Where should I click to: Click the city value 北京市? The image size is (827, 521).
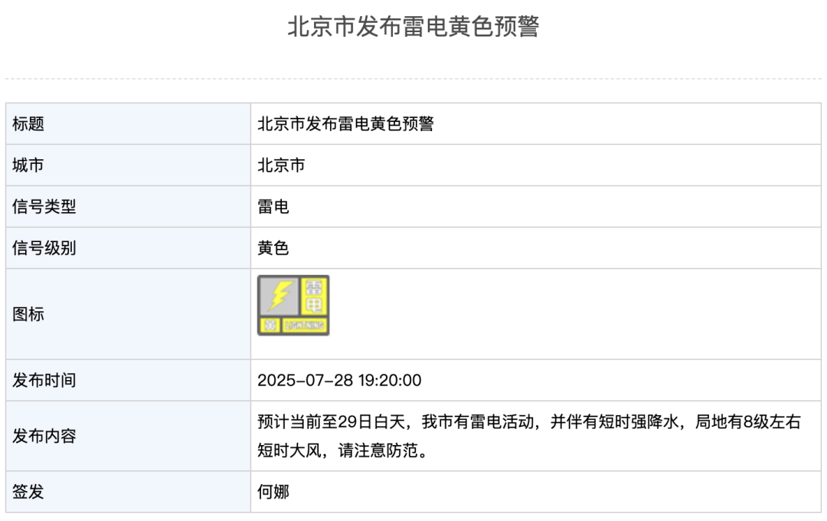(x=281, y=165)
